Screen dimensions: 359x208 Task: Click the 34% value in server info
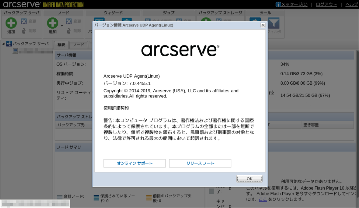(x=285, y=64)
